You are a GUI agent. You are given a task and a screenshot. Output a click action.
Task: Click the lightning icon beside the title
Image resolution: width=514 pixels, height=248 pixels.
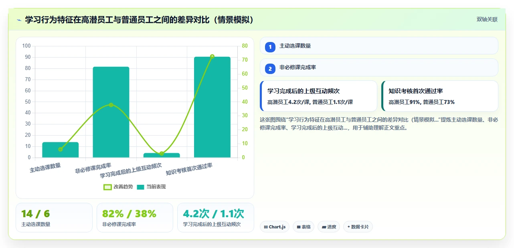19,20
